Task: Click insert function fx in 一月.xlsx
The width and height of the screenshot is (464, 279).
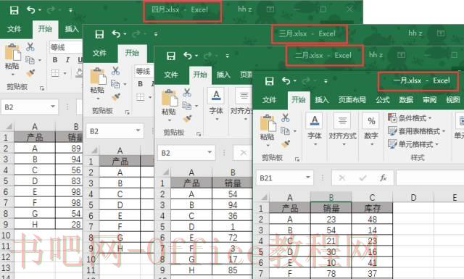Action: pos(384,178)
